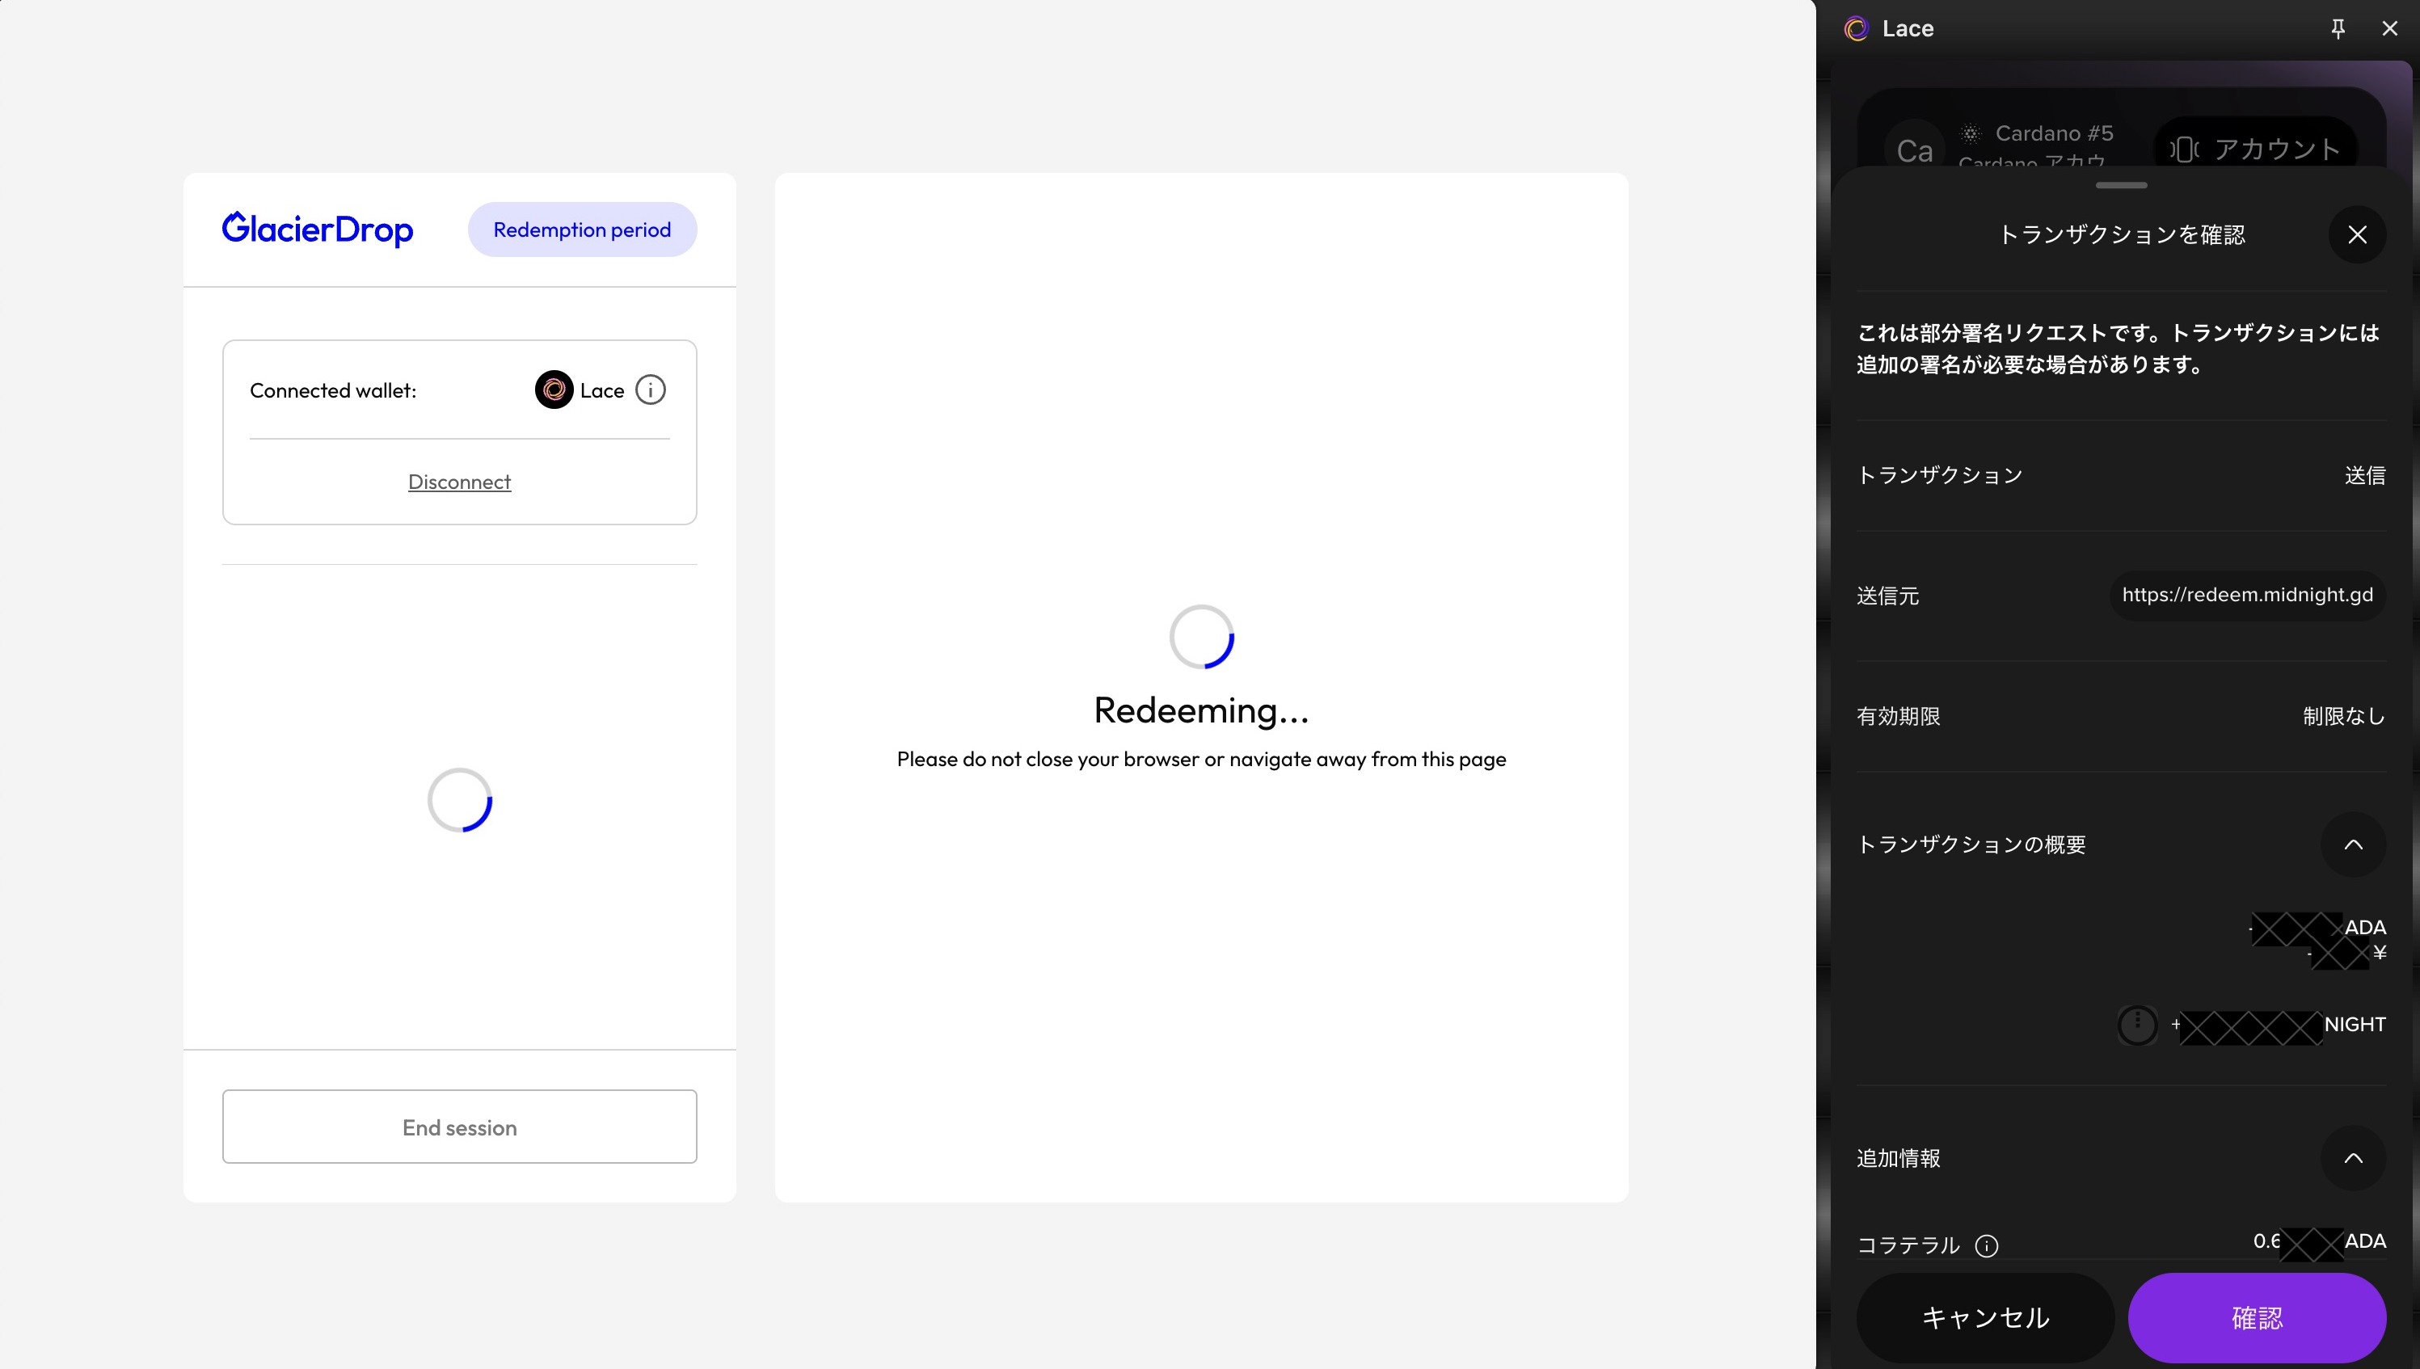This screenshot has width=2420, height=1369.
Task: Click the Redemption period badge
Action: [x=582, y=230]
